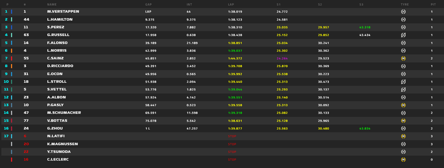
Task: Click Leclerc's medium tyre icon
Action: point(403,160)
